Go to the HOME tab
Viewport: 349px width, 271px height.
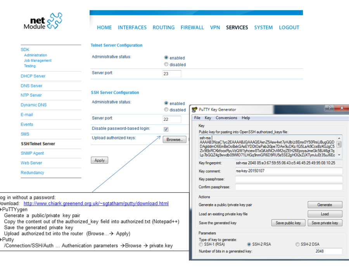click(x=104, y=27)
